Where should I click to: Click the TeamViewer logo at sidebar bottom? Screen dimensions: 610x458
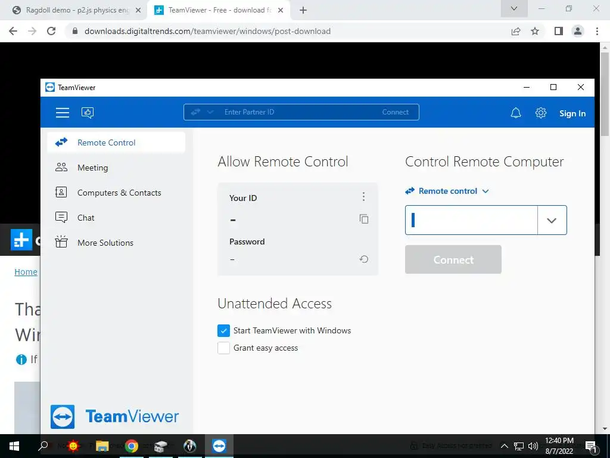tap(114, 416)
